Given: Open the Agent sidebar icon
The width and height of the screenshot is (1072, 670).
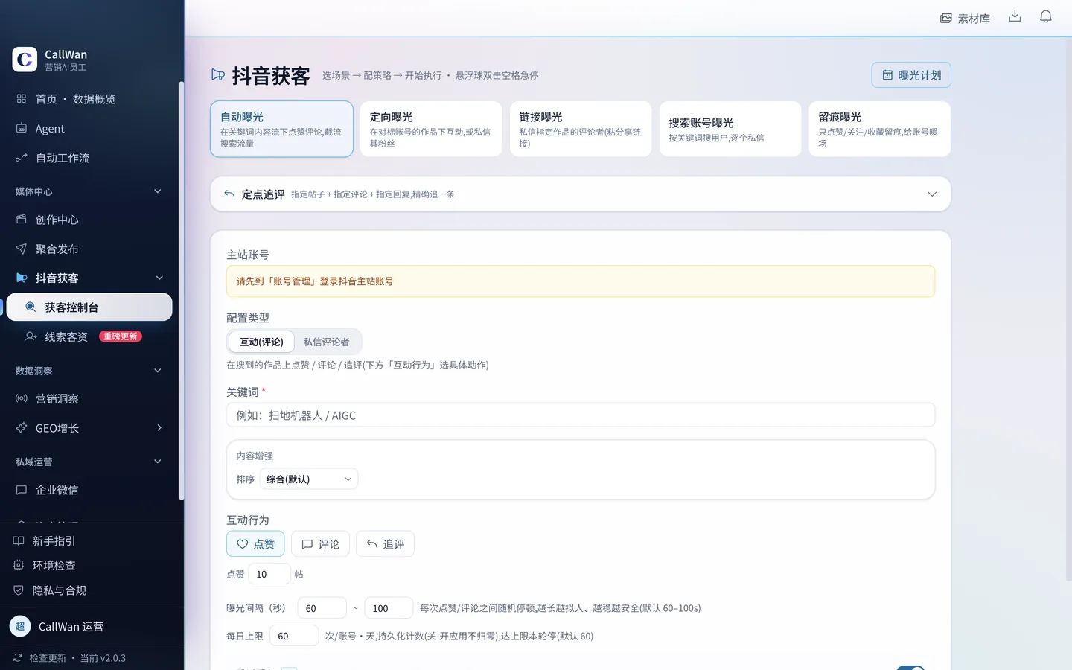Looking at the screenshot, I should pos(22,128).
